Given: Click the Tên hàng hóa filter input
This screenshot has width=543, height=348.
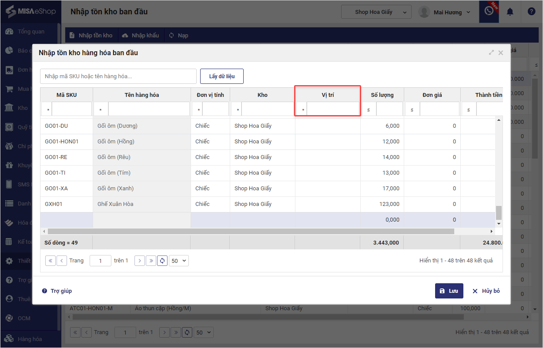Looking at the screenshot, I should pyautogui.click(x=149, y=109).
